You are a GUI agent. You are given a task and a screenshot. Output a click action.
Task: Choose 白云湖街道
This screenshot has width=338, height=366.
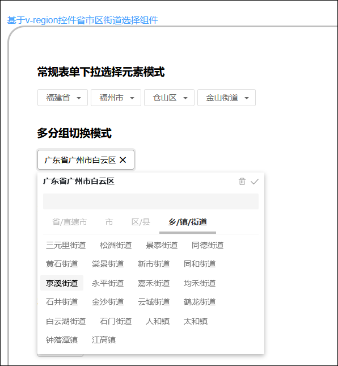click(66, 321)
